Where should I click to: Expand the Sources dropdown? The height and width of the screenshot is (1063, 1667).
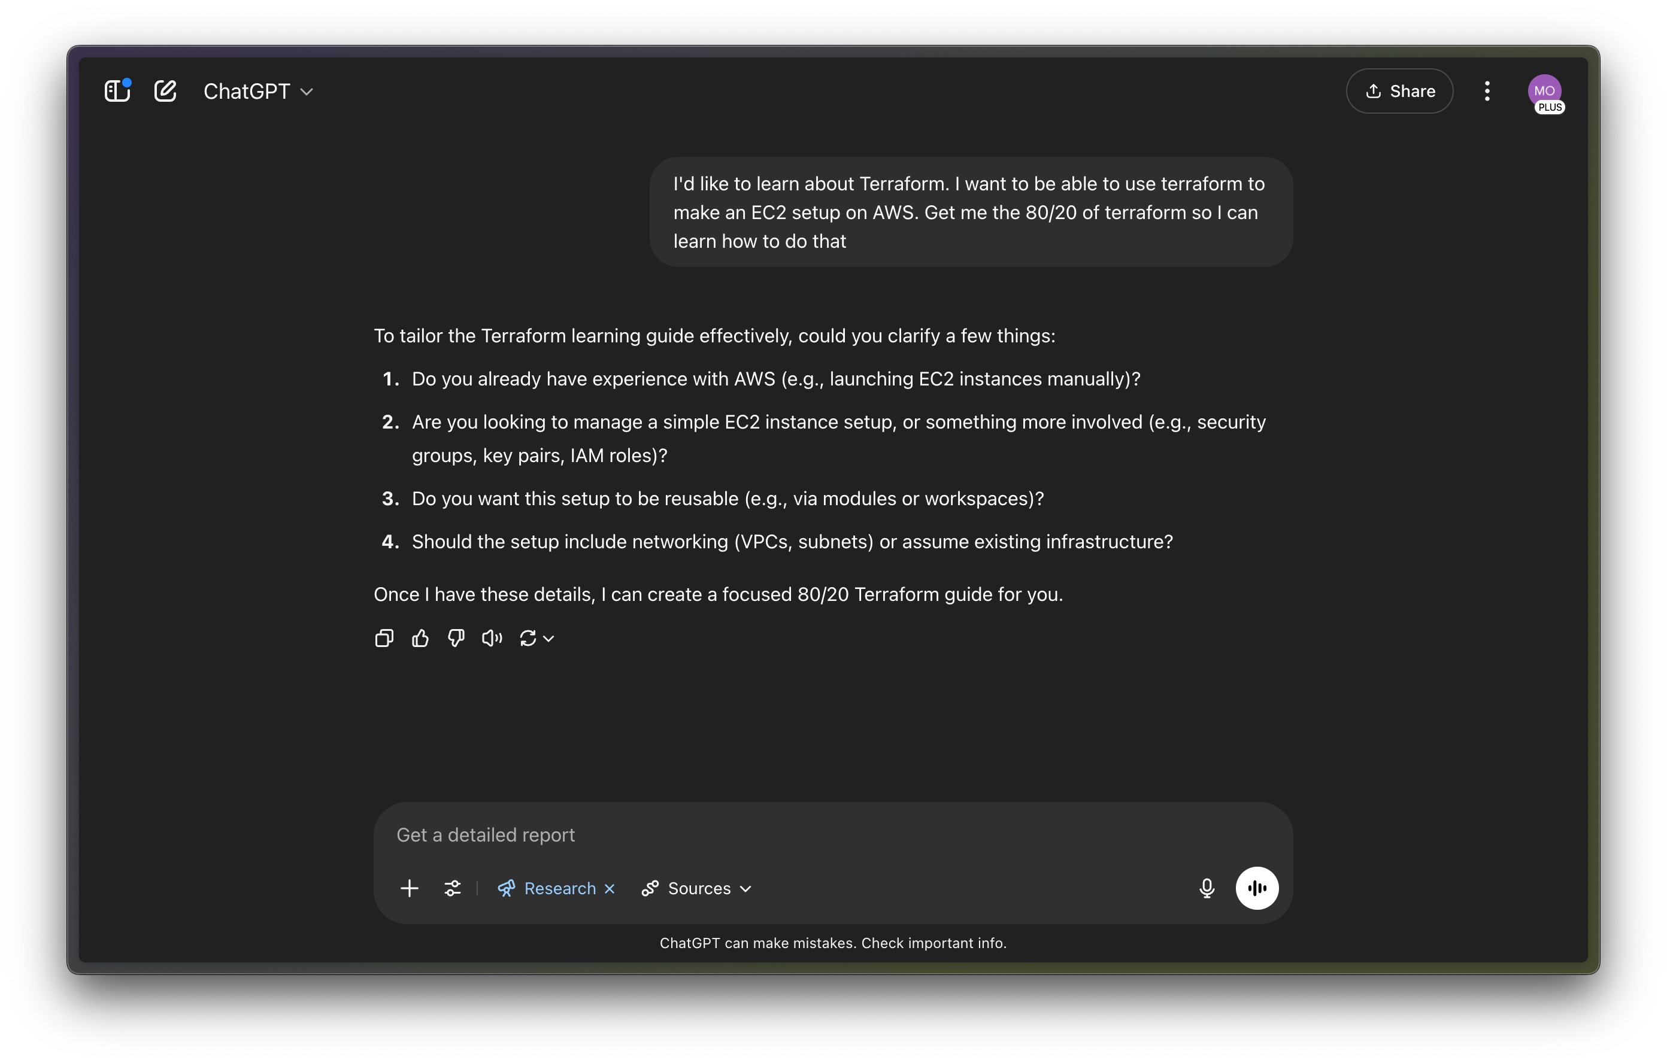click(x=696, y=889)
